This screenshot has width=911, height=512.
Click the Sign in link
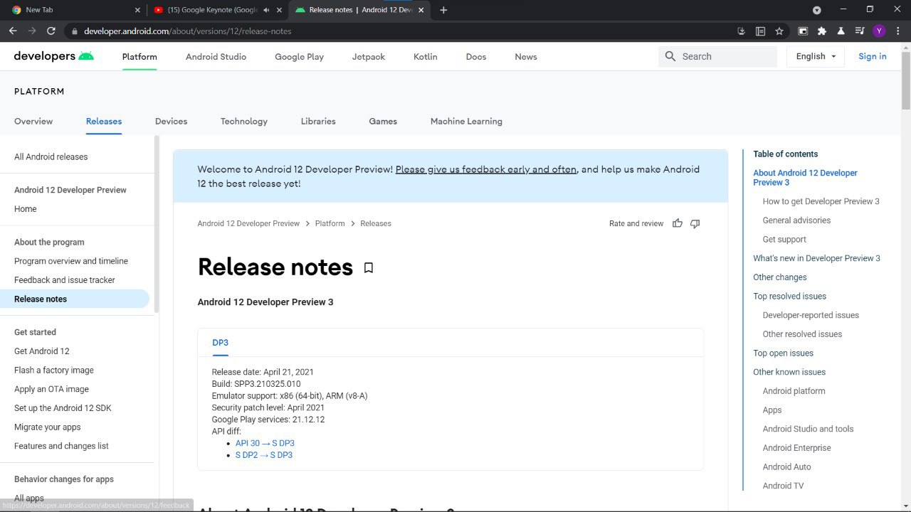873,56
